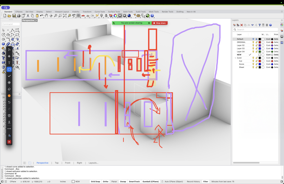Click the Undo arrow in Standard toolbar
The image size is (284, 184).
[x=42, y=16]
